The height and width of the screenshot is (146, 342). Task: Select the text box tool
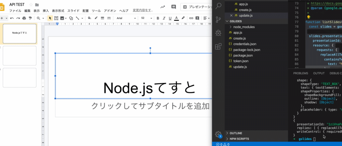56,18
